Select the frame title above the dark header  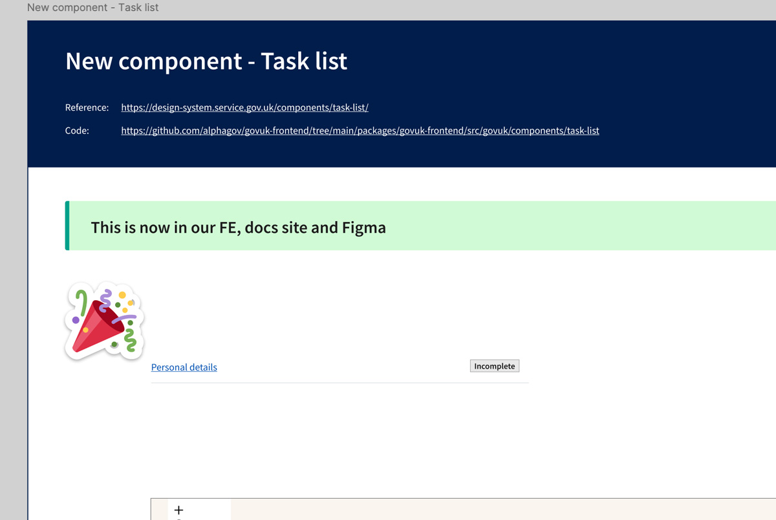click(93, 8)
